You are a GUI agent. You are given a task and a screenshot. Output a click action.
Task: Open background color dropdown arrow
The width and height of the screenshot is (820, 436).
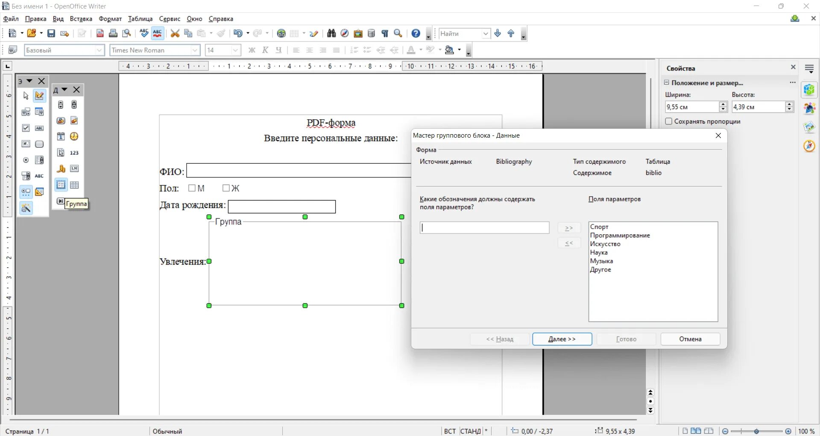click(x=459, y=50)
